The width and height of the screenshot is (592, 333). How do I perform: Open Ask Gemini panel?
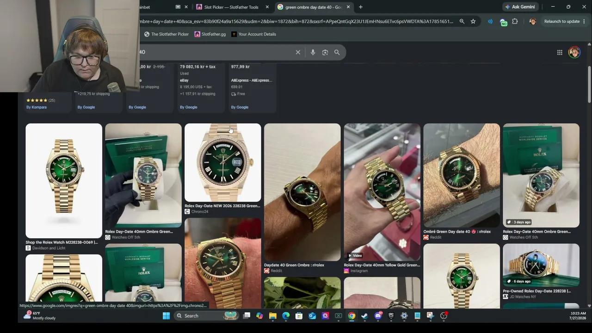coord(520,7)
